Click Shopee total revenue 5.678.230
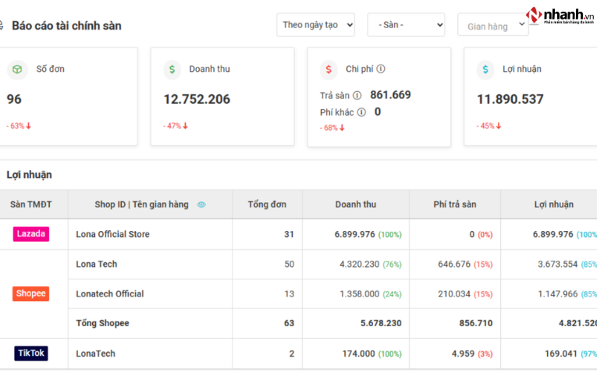Viewport: 597px width, 373px height. point(381,323)
